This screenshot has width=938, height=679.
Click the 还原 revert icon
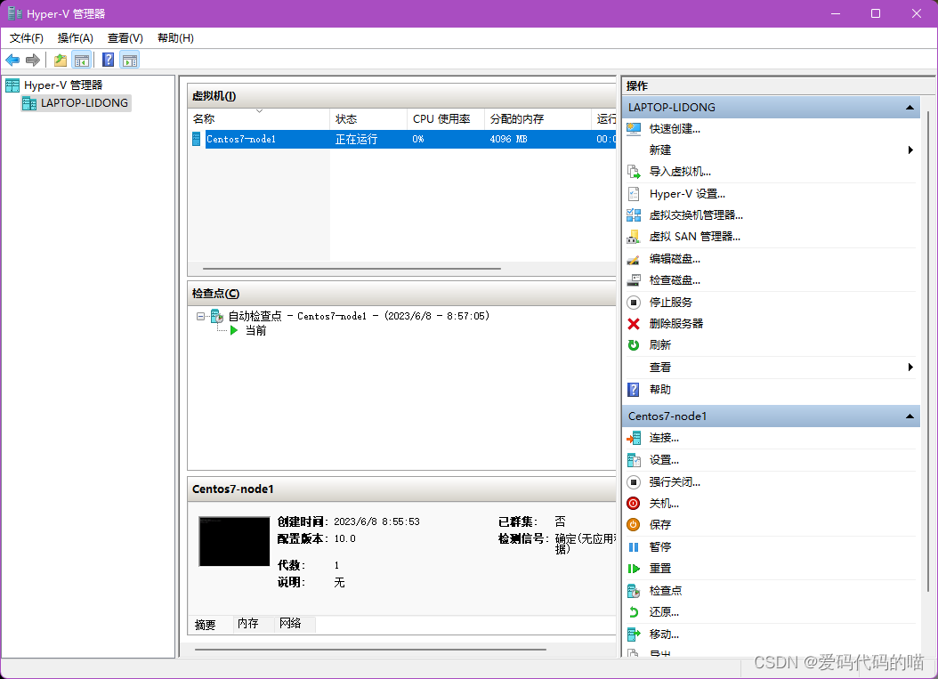click(634, 612)
